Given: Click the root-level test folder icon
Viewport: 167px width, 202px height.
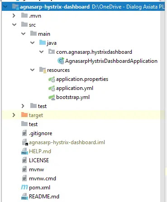Looking at the screenshot, I should [24, 124].
